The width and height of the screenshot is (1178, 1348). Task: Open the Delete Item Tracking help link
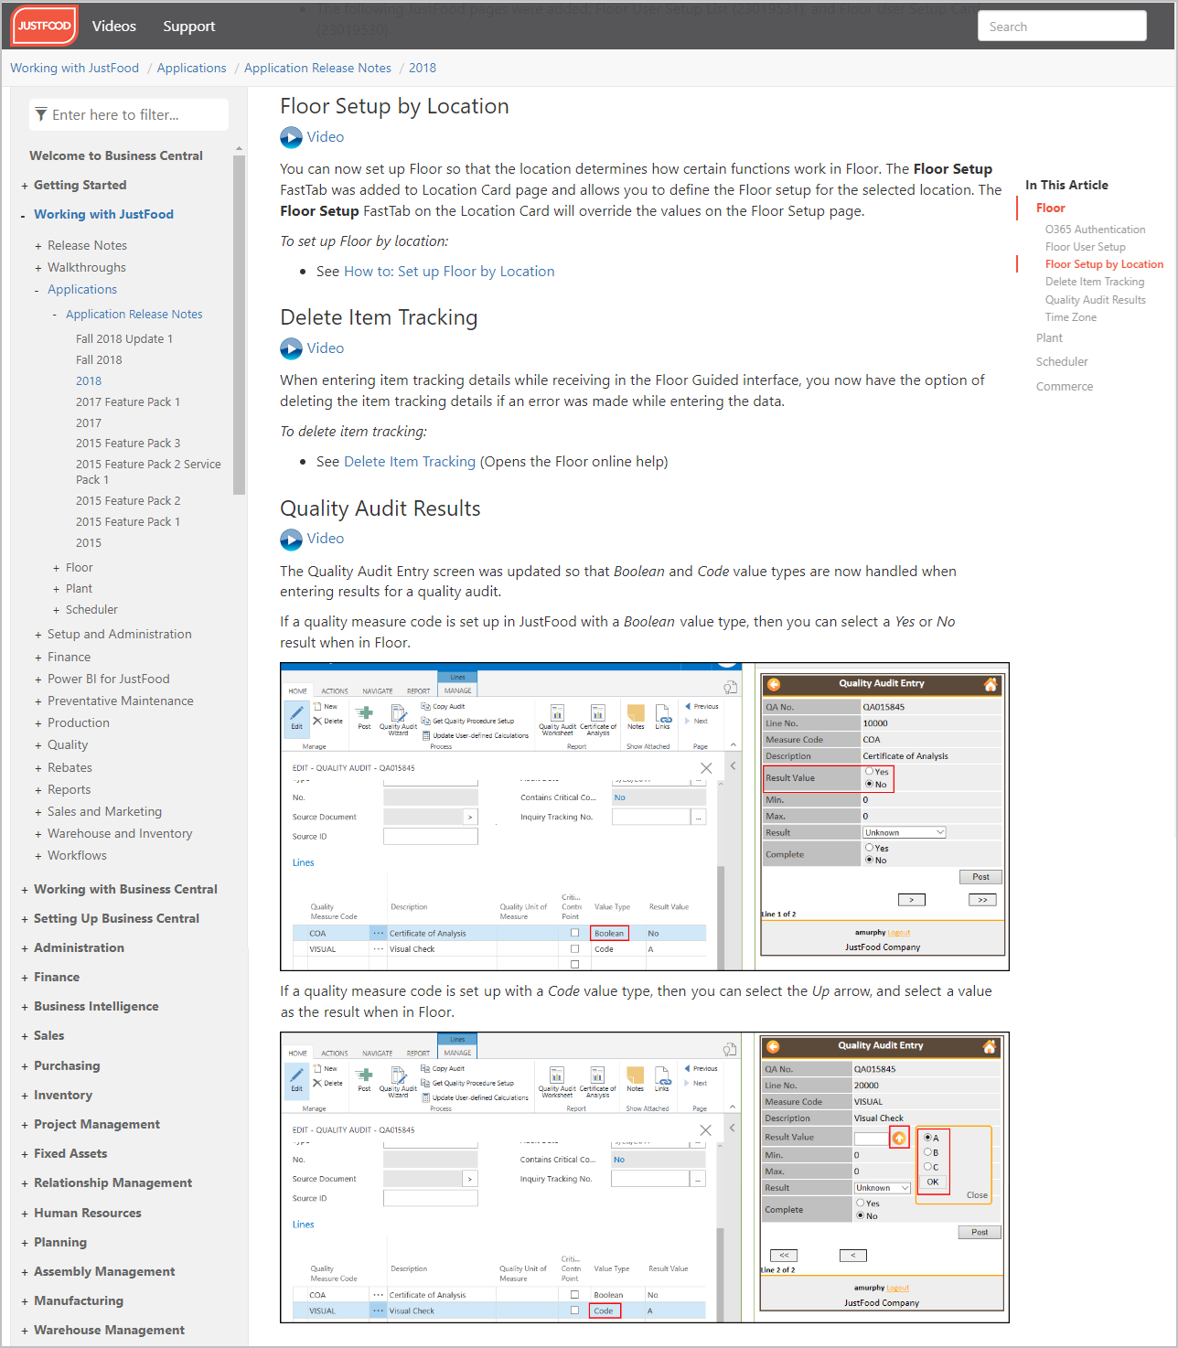coord(409,462)
